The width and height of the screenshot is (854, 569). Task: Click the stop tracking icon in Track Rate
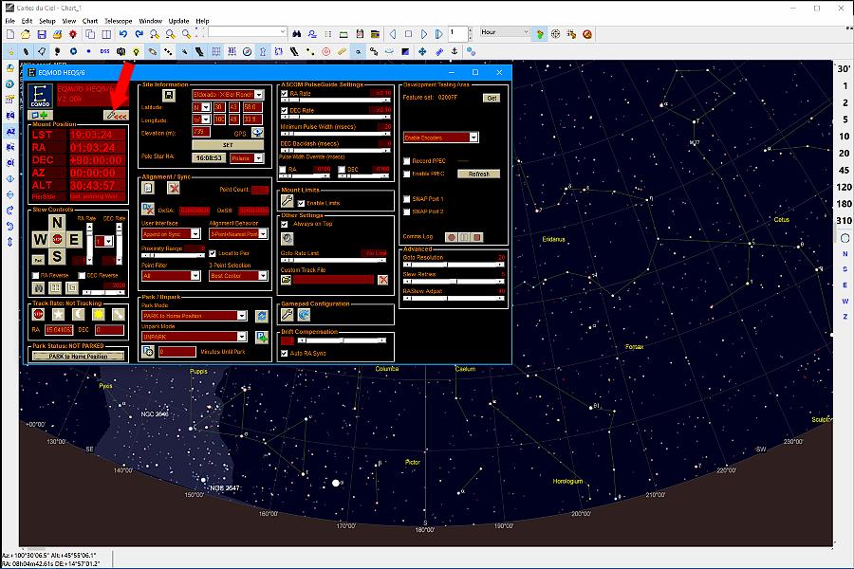coord(38,314)
